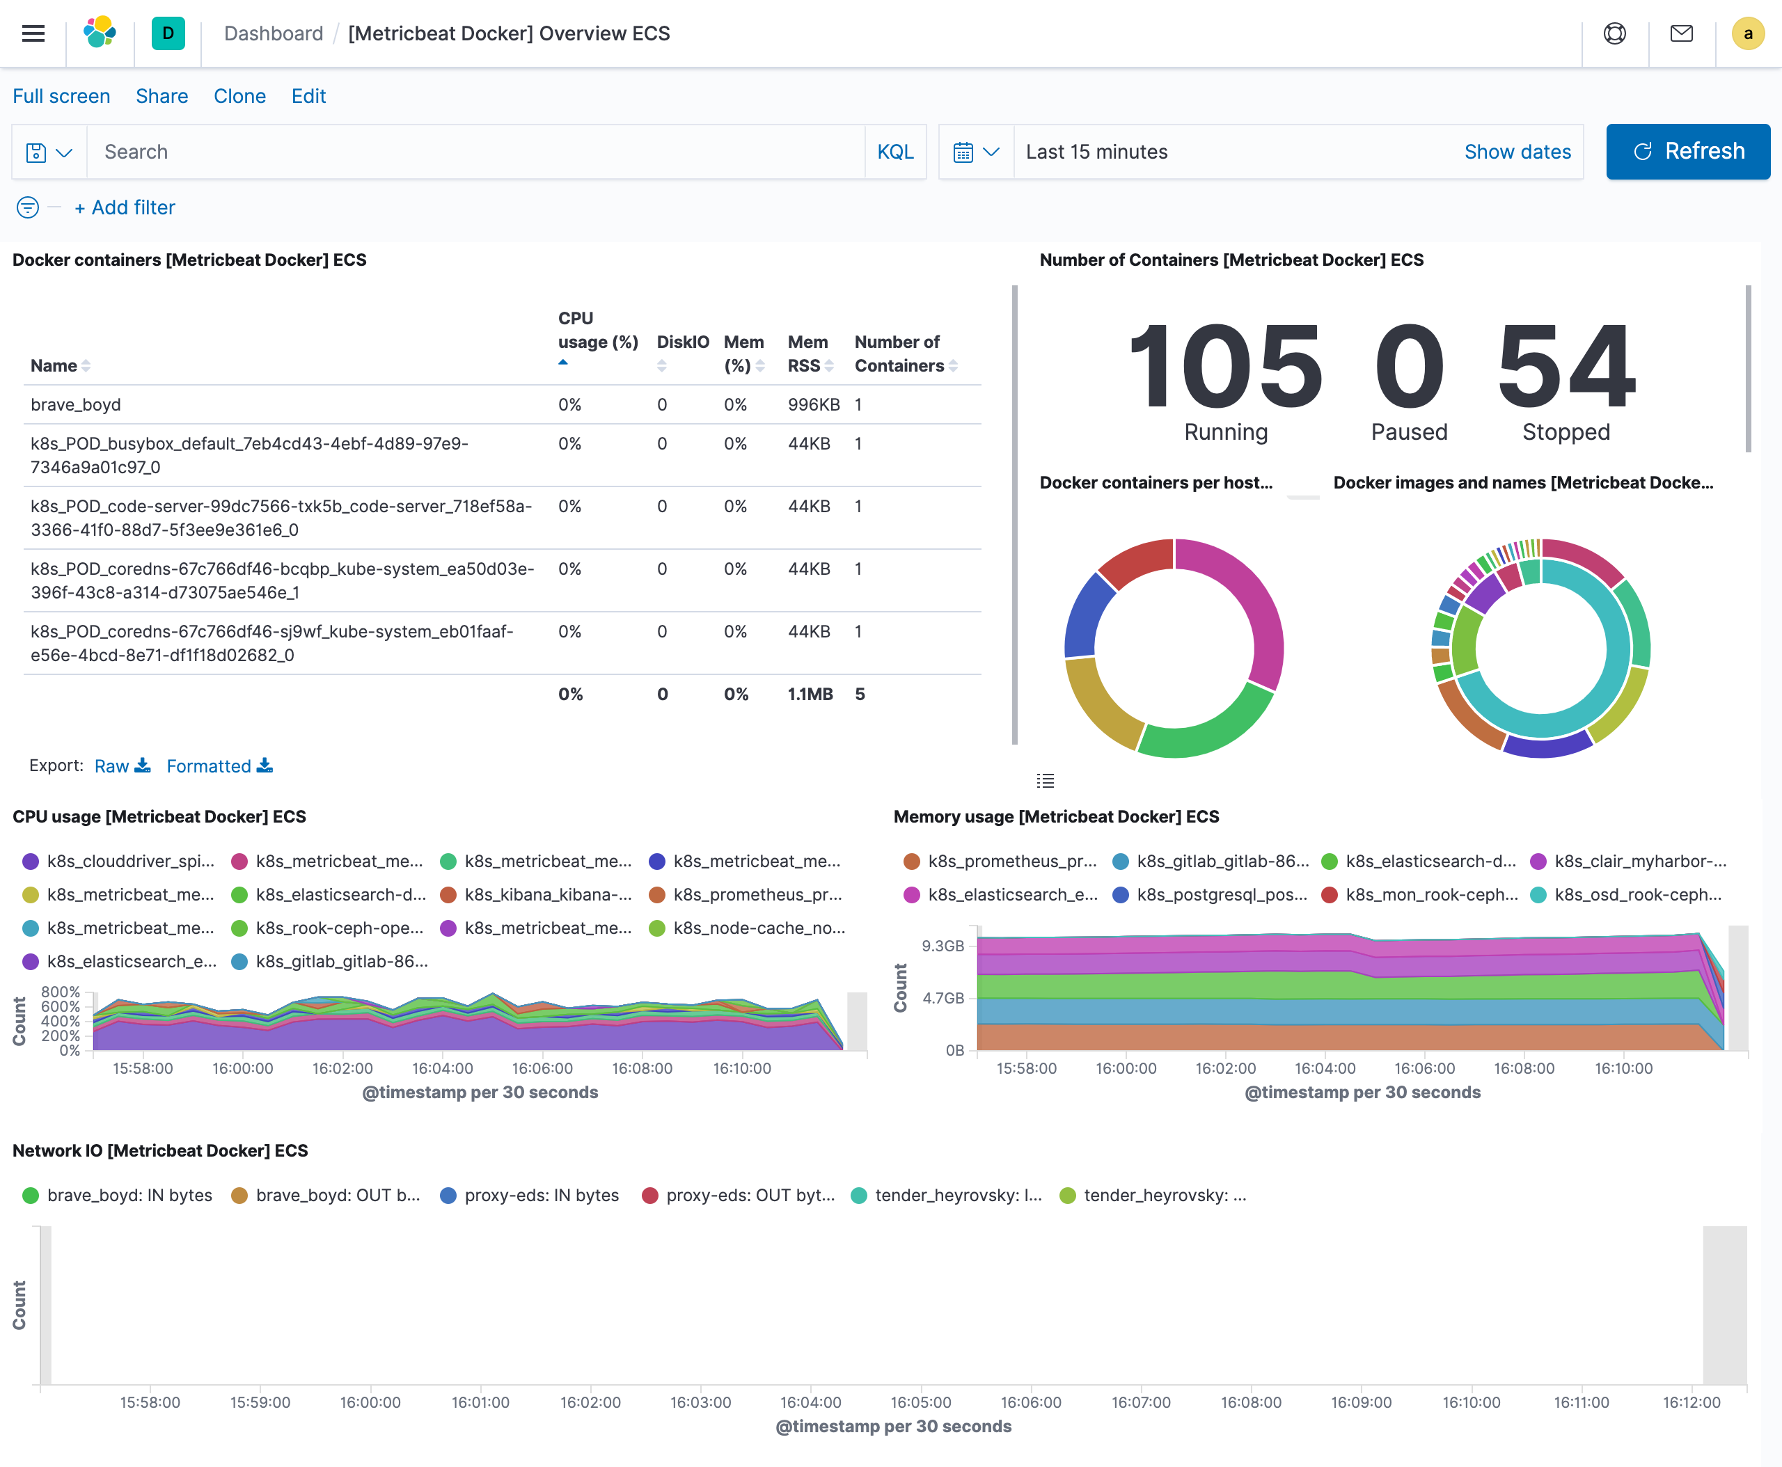Toggle k8s_gitlab_gitlab-86 swatch in Memory legend
The image size is (1782, 1467).
[x=1120, y=861]
